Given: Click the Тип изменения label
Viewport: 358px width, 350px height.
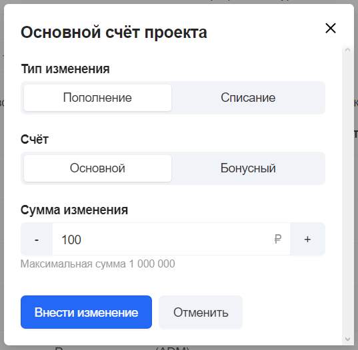Looking at the screenshot, I should [x=65, y=69].
